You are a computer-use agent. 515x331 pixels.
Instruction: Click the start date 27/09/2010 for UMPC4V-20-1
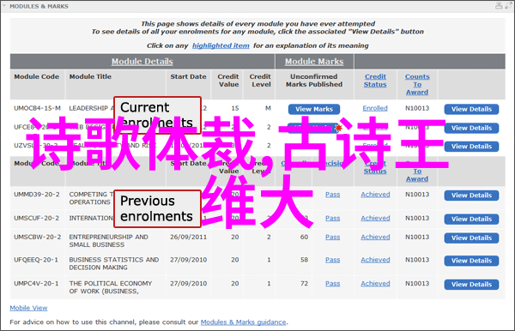(x=188, y=283)
